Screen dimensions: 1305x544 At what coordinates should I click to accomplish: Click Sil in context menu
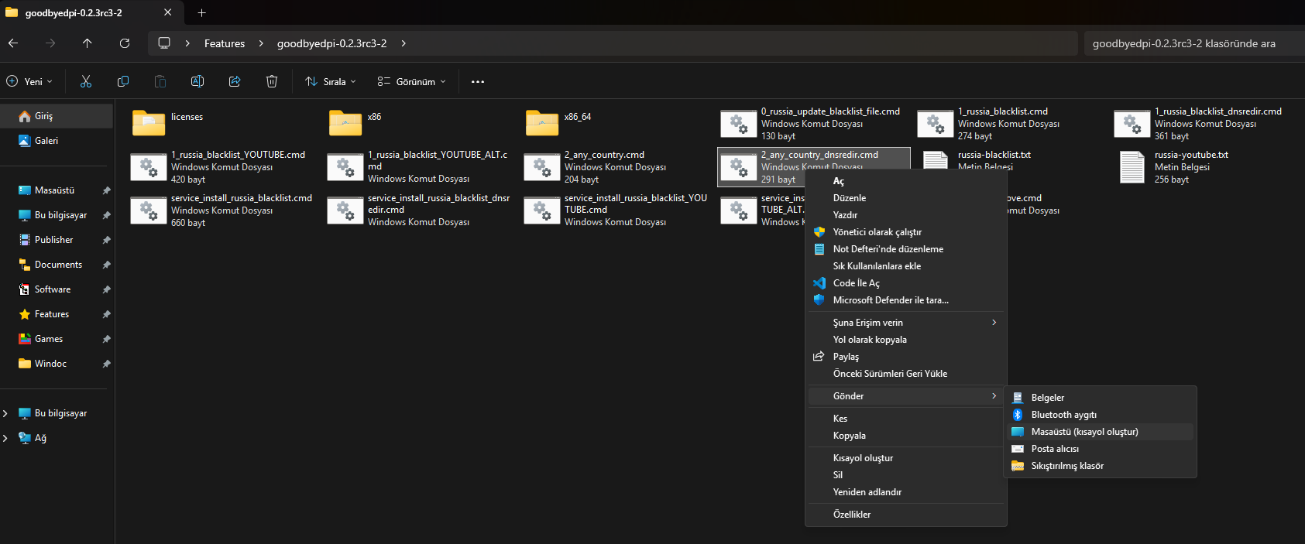[906, 475]
